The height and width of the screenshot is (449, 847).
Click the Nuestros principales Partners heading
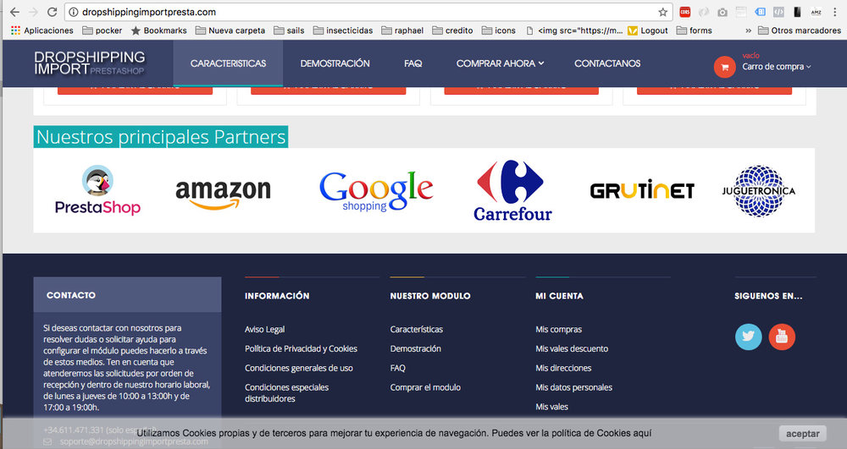click(161, 137)
